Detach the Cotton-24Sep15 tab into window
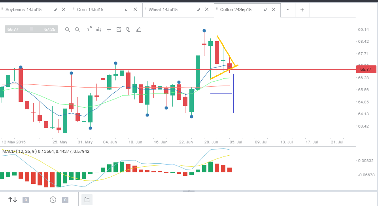Screen dimensions: 378x206 265,10
